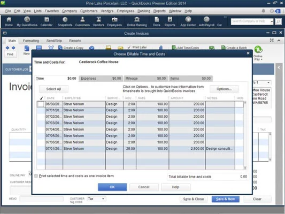Open the Company menu
The image size is (285, 214).
point(70,11)
